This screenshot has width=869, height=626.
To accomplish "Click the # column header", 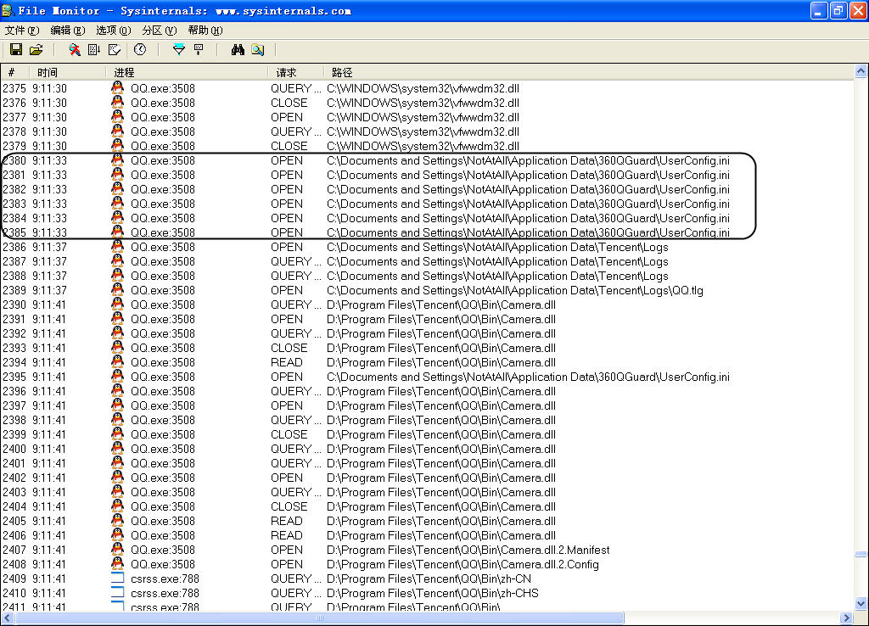I will [x=15, y=72].
